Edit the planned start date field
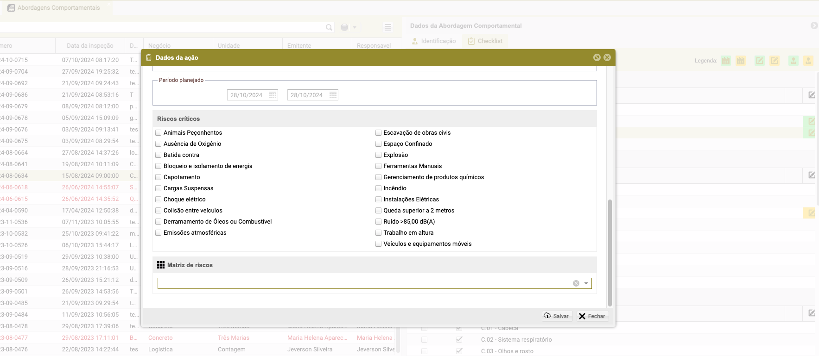The width and height of the screenshot is (819, 356). pyautogui.click(x=248, y=95)
